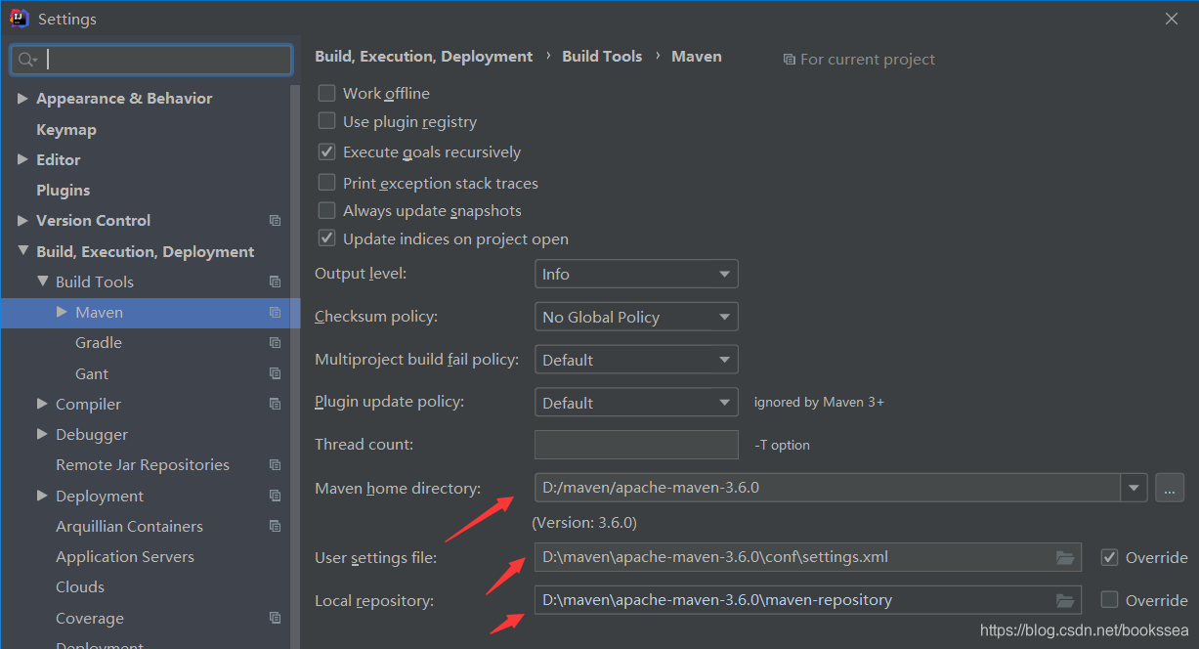Click project-level icon beside Build Tools
This screenshot has width=1199, height=649.
click(275, 281)
